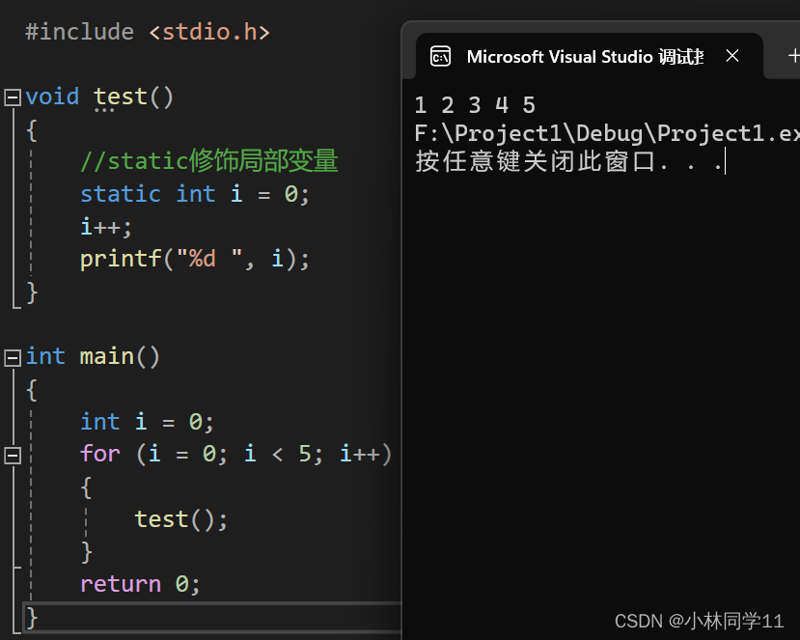800x640 pixels.
Task: Open a new terminal tab with plus
Action: (x=794, y=56)
